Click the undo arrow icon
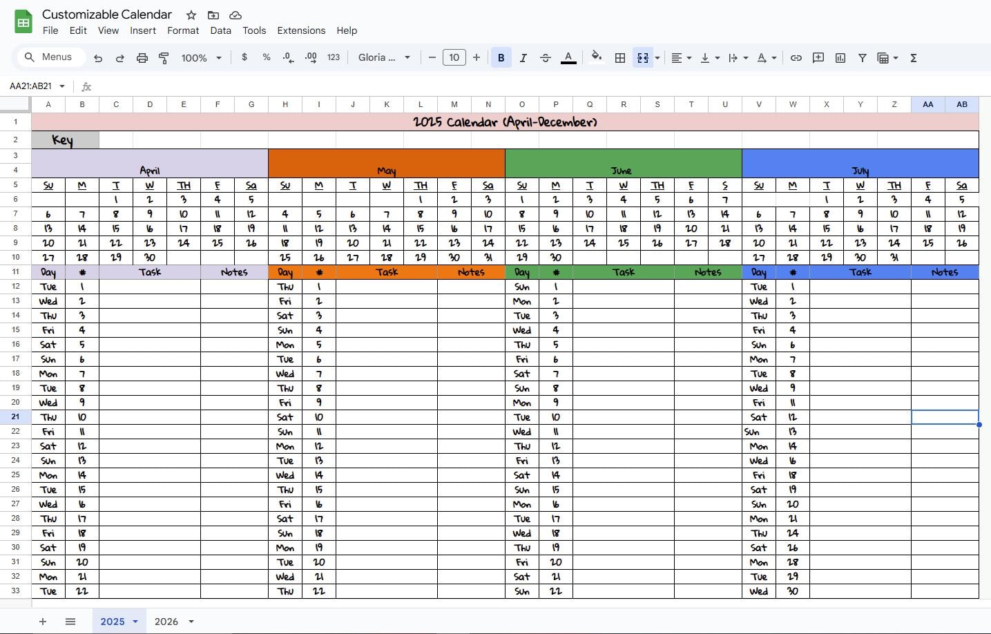The width and height of the screenshot is (991, 634). (x=98, y=58)
